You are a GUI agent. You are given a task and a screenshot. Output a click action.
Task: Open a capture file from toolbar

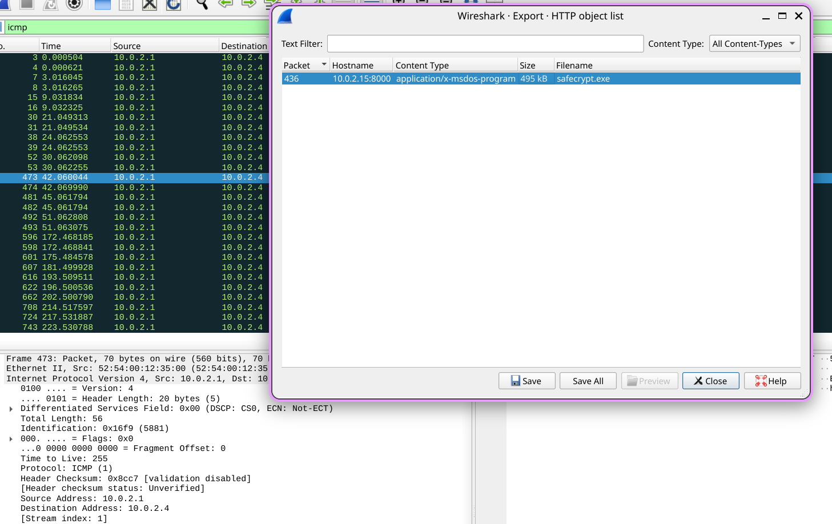click(x=103, y=5)
